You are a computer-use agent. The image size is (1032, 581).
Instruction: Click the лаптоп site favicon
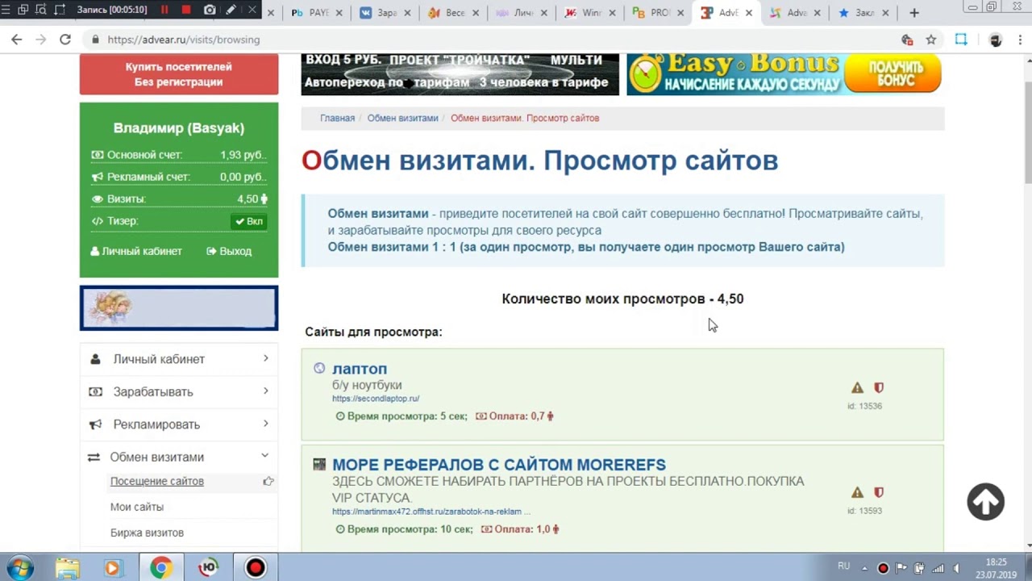pyautogui.click(x=319, y=368)
